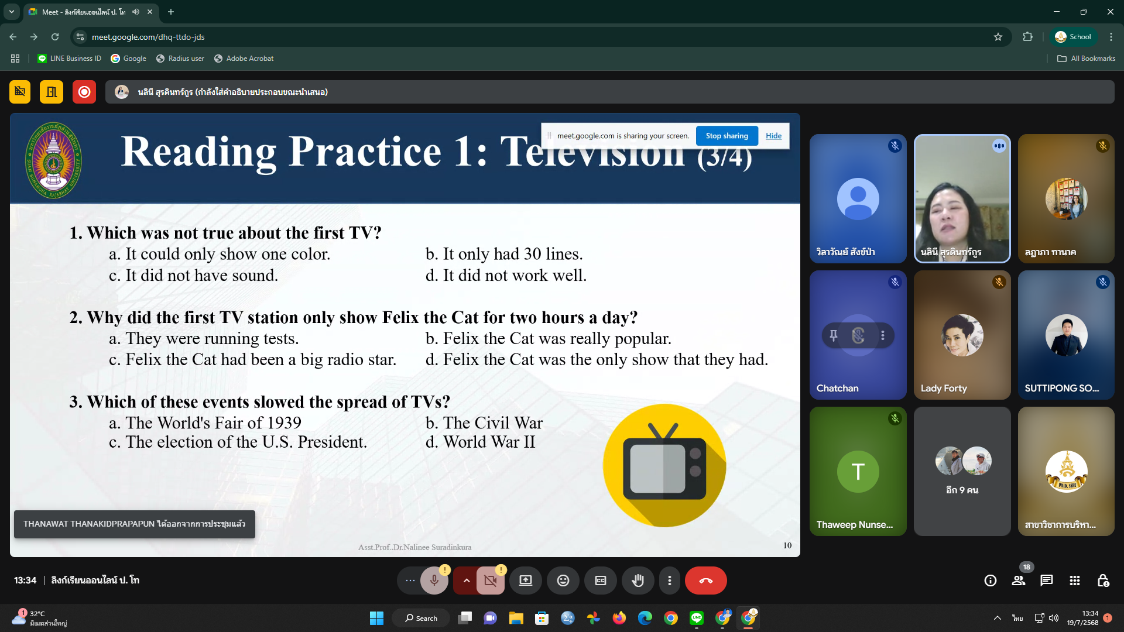The height and width of the screenshot is (632, 1124).
Task: Toggle the camera button in call controls
Action: point(491,581)
